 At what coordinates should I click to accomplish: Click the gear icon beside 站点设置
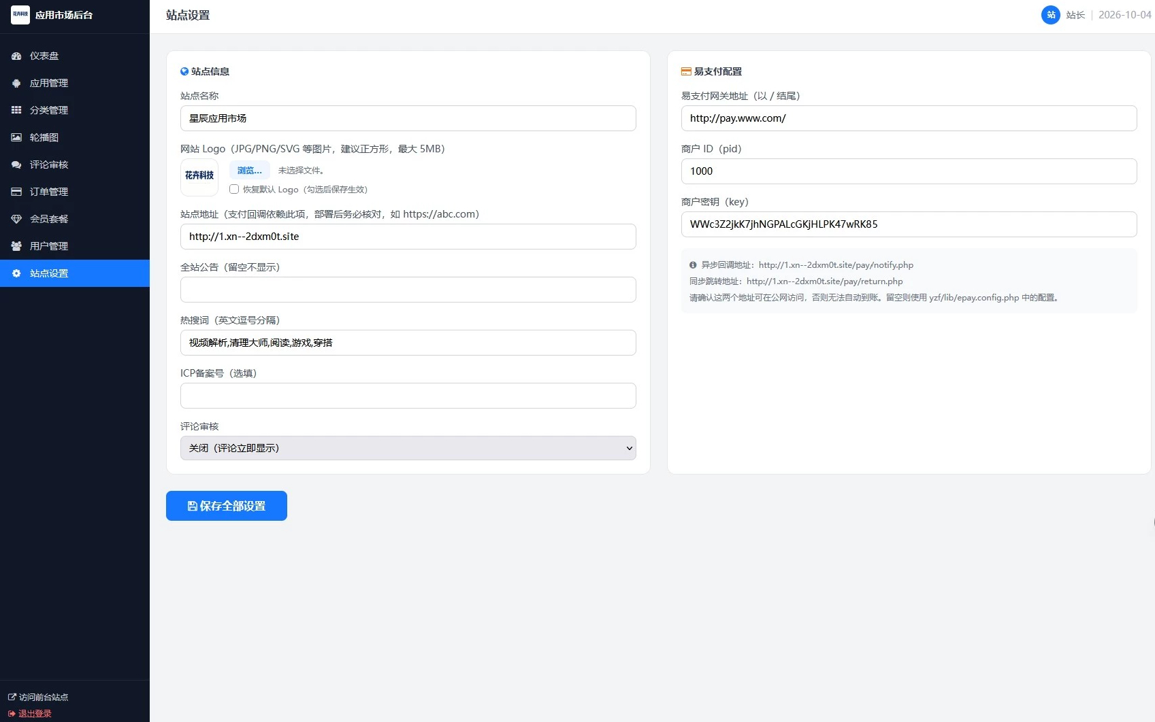(x=16, y=273)
